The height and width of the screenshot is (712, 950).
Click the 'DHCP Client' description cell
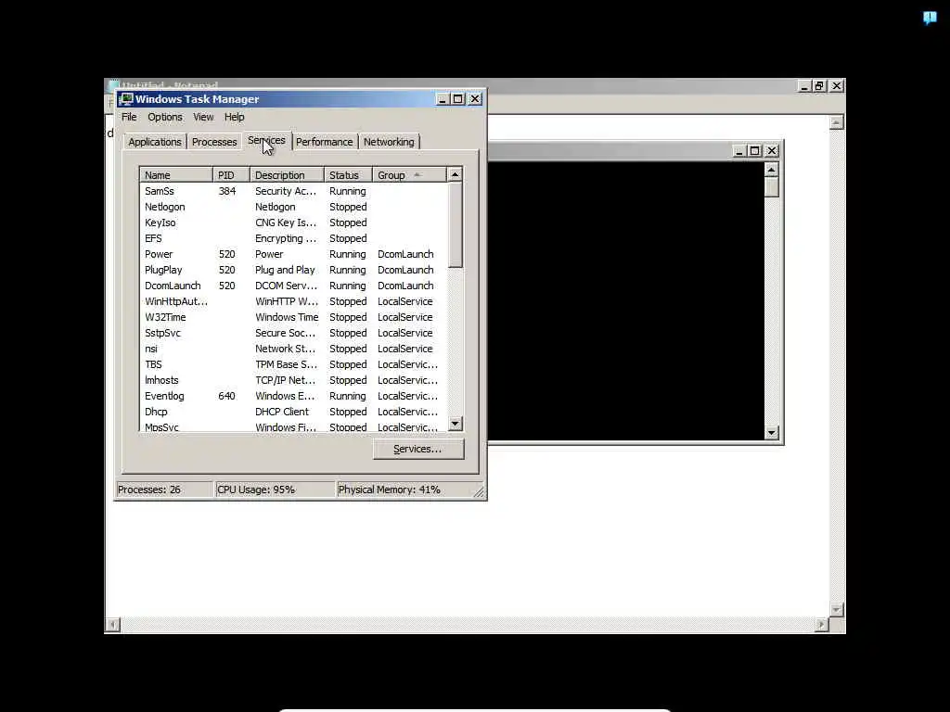pos(282,411)
